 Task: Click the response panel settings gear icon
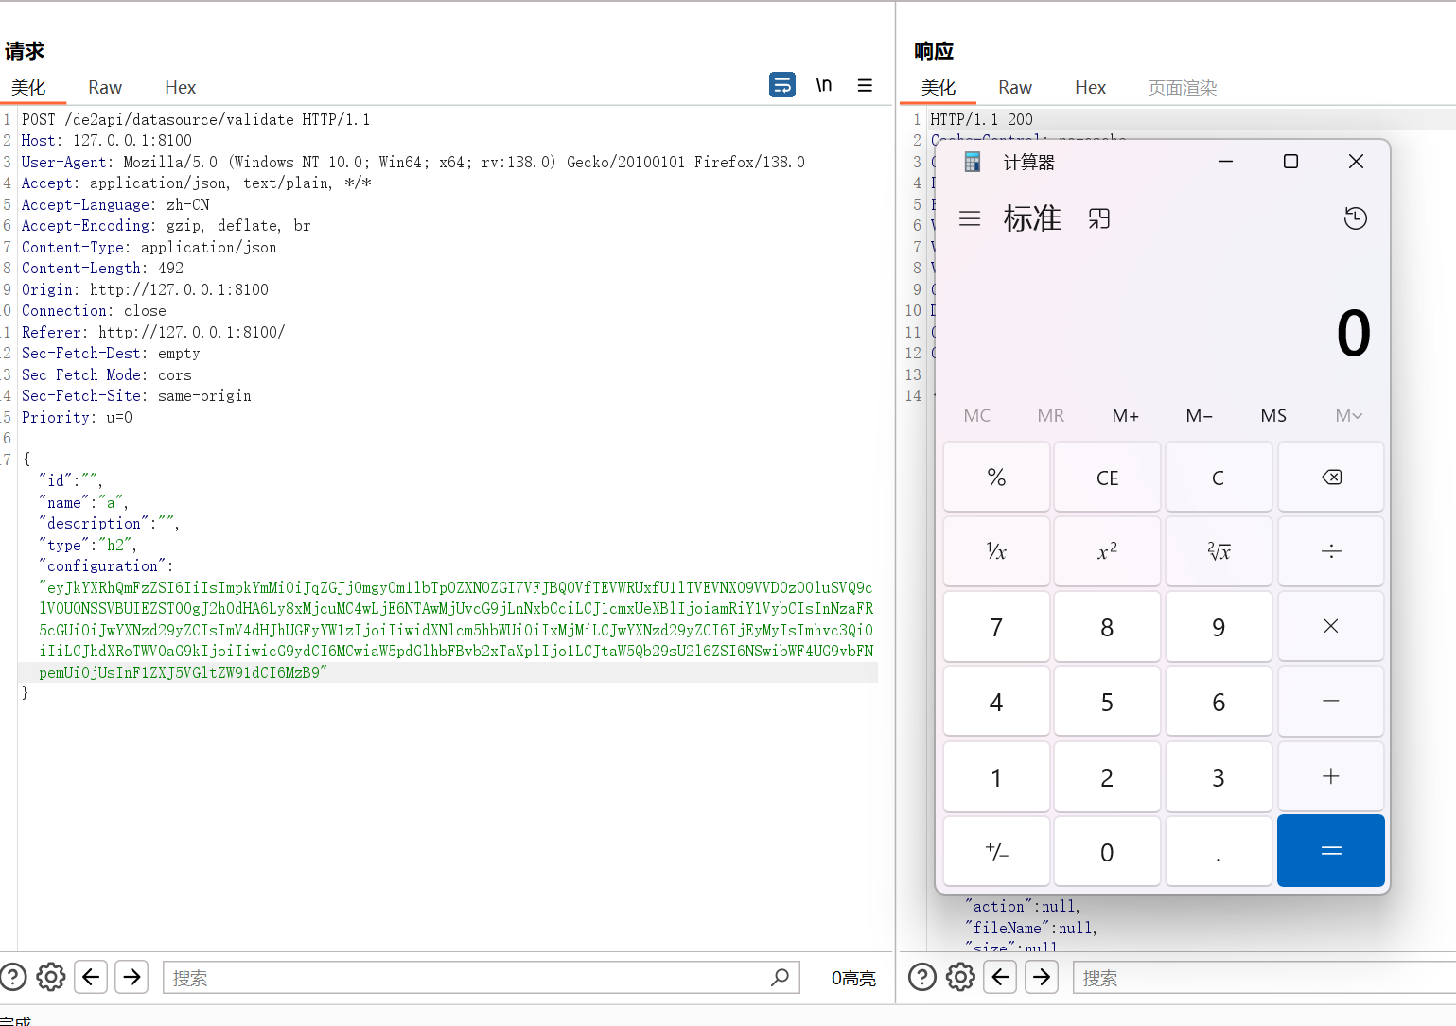[960, 977]
